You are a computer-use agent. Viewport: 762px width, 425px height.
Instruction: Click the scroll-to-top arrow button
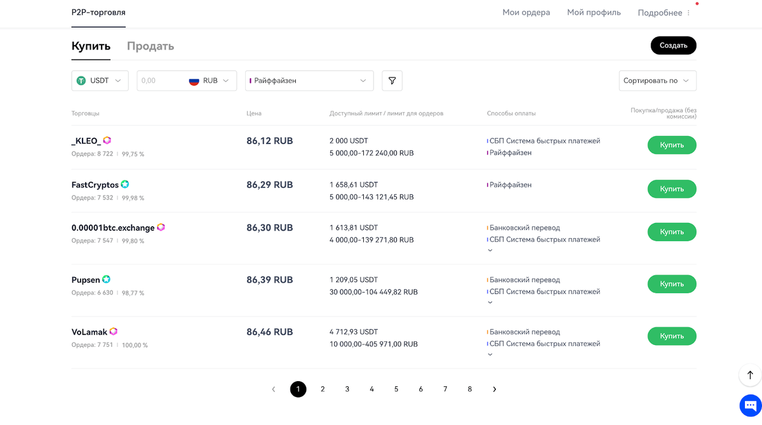click(749, 375)
